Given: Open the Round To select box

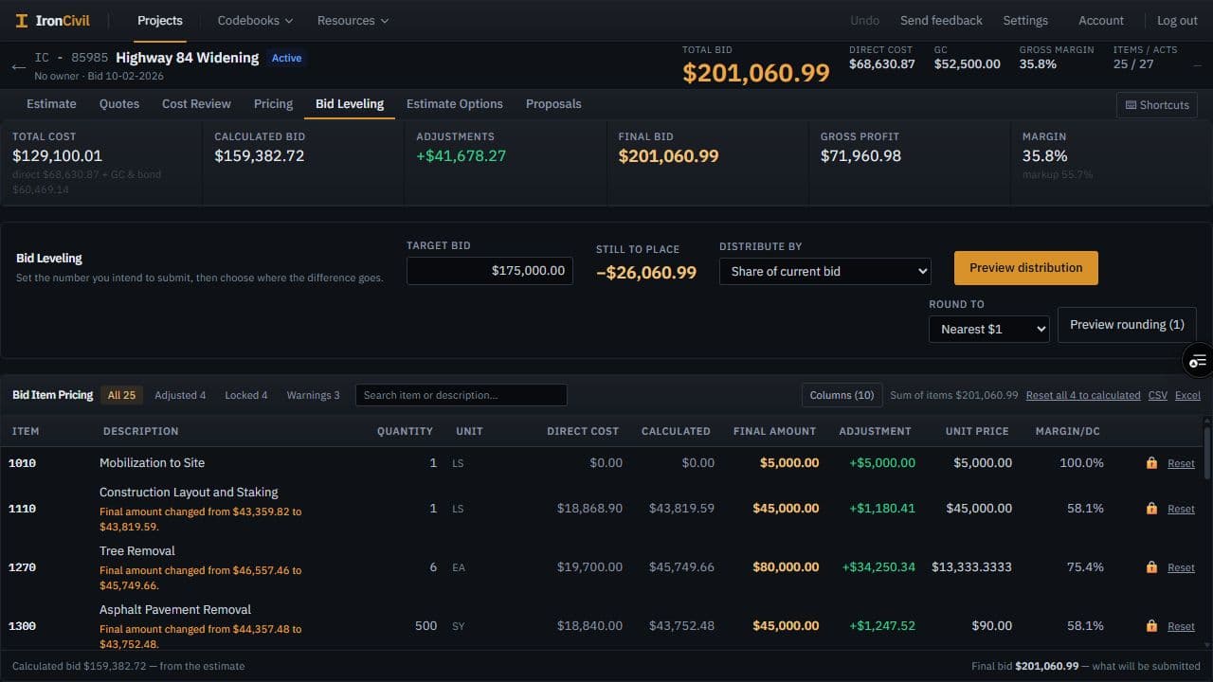Looking at the screenshot, I should [x=989, y=329].
